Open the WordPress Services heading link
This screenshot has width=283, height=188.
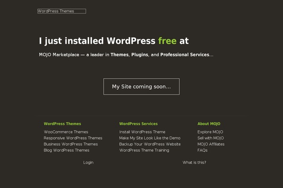(138, 124)
